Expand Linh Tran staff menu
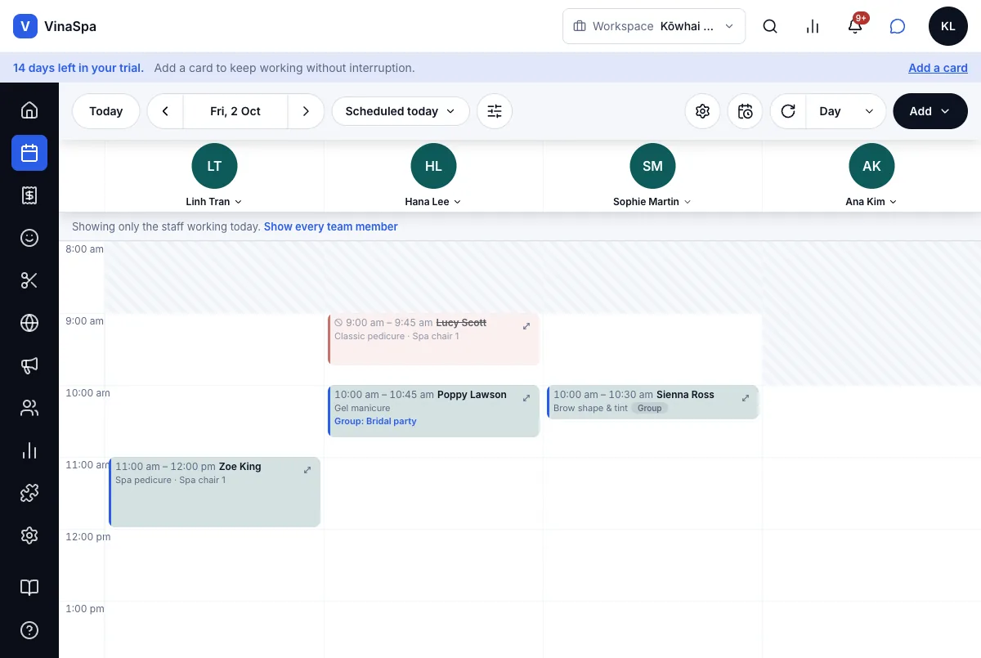The width and height of the screenshot is (981, 658). [x=214, y=202]
